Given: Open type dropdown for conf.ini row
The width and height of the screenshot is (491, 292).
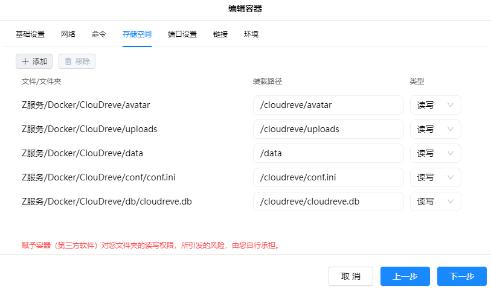Looking at the screenshot, I should point(435,177).
